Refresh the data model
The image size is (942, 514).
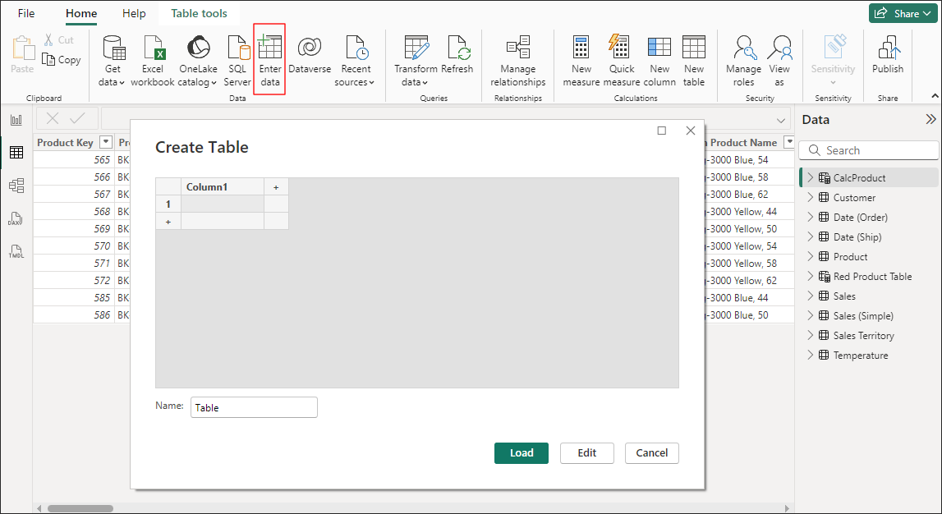point(457,54)
